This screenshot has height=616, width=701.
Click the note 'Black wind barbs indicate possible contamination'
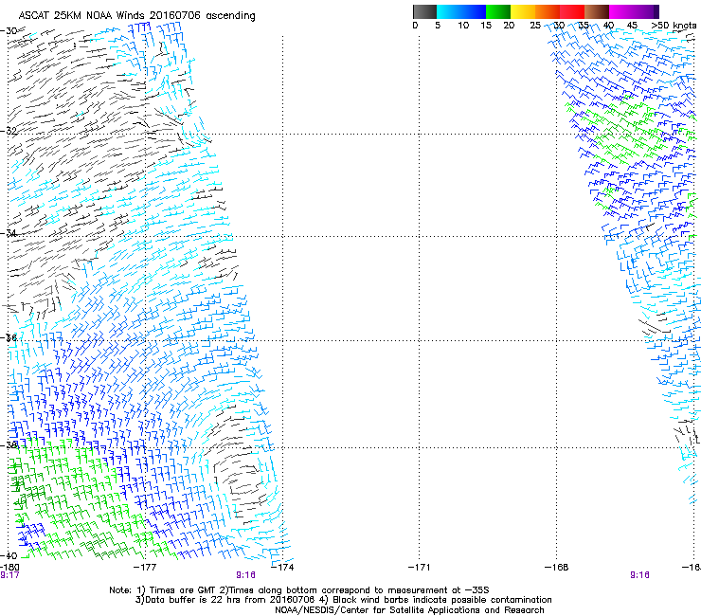click(x=442, y=600)
